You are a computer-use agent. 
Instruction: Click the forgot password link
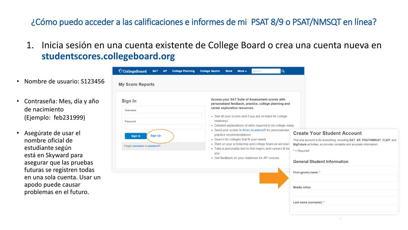coord(154,146)
